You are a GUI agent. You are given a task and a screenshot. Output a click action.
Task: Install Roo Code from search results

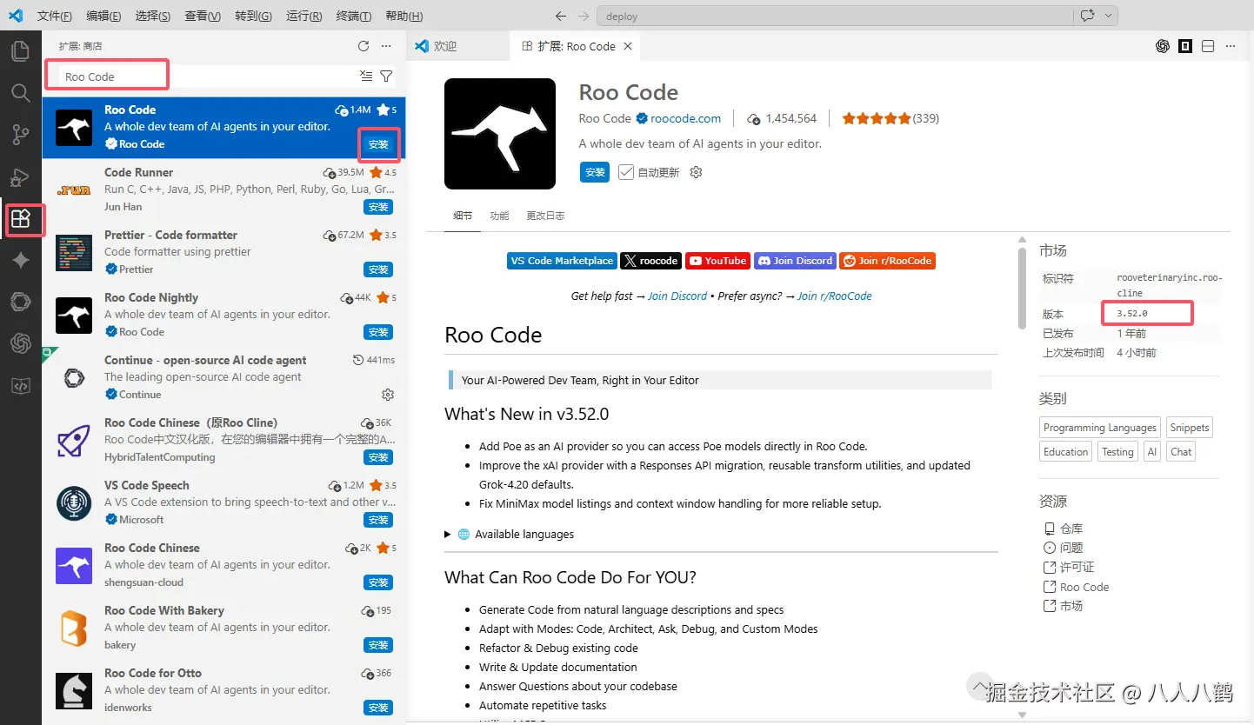pos(378,144)
